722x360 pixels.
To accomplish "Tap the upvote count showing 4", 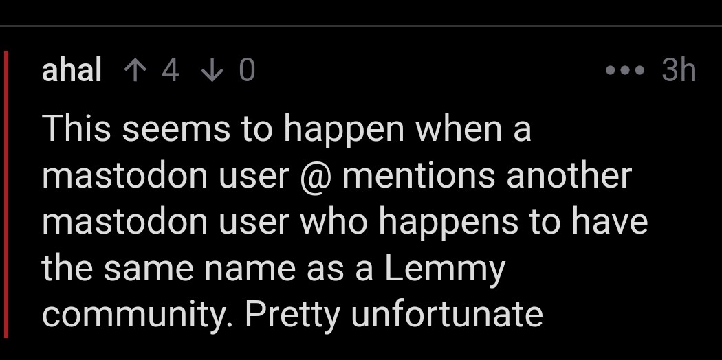I will (x=170, y=71).
